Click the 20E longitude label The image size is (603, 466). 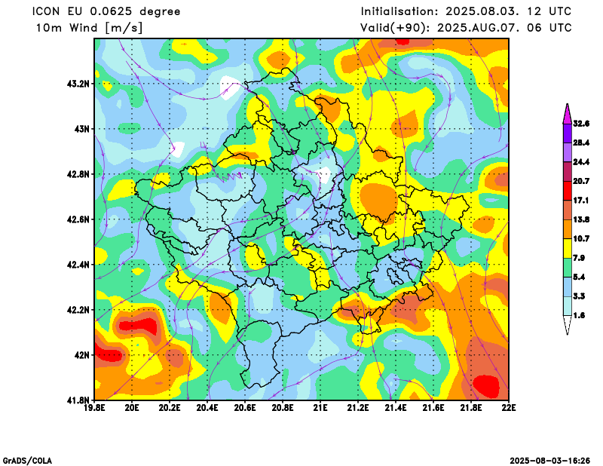133,408
